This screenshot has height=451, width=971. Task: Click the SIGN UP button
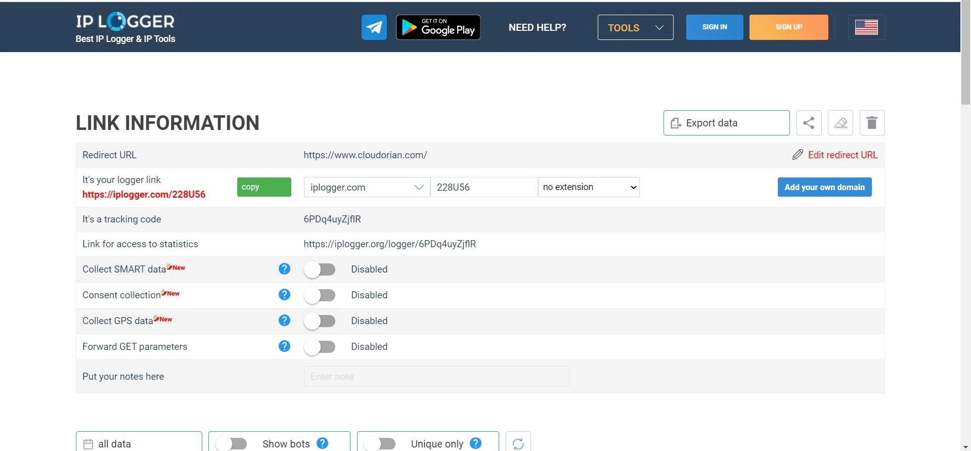pyautogui.click(x=789, y=27)
